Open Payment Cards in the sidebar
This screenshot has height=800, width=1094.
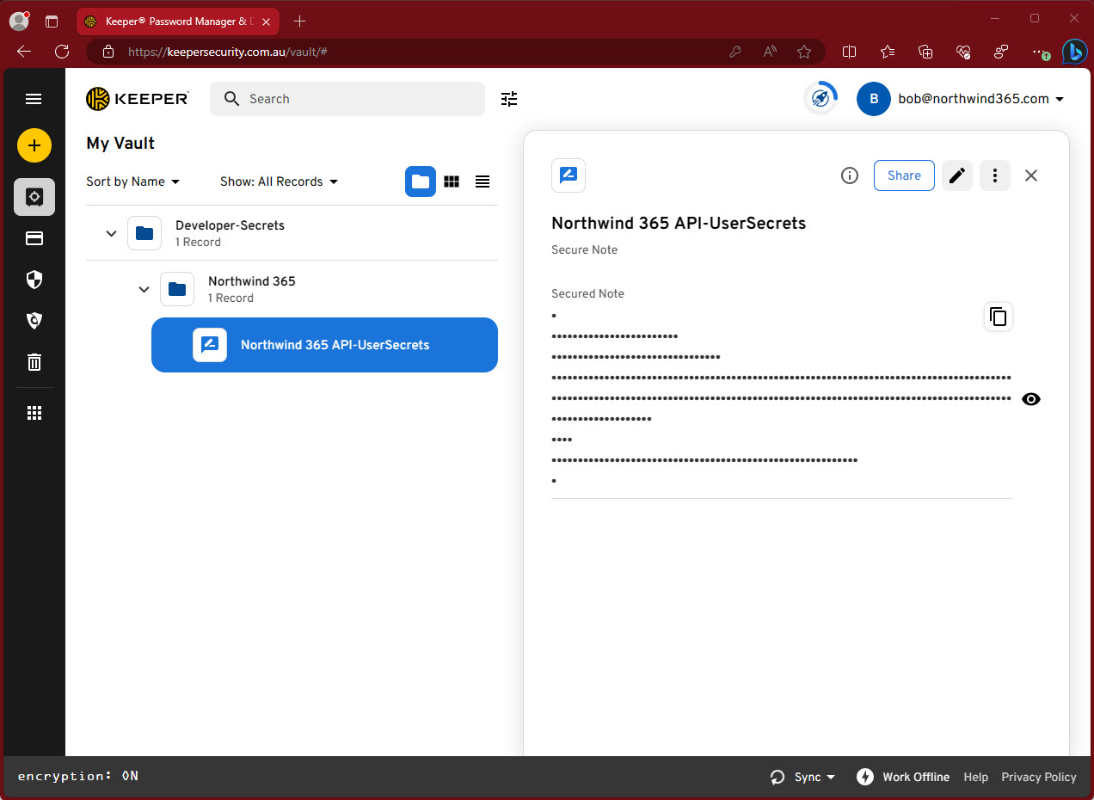click(x=34, y=238)
